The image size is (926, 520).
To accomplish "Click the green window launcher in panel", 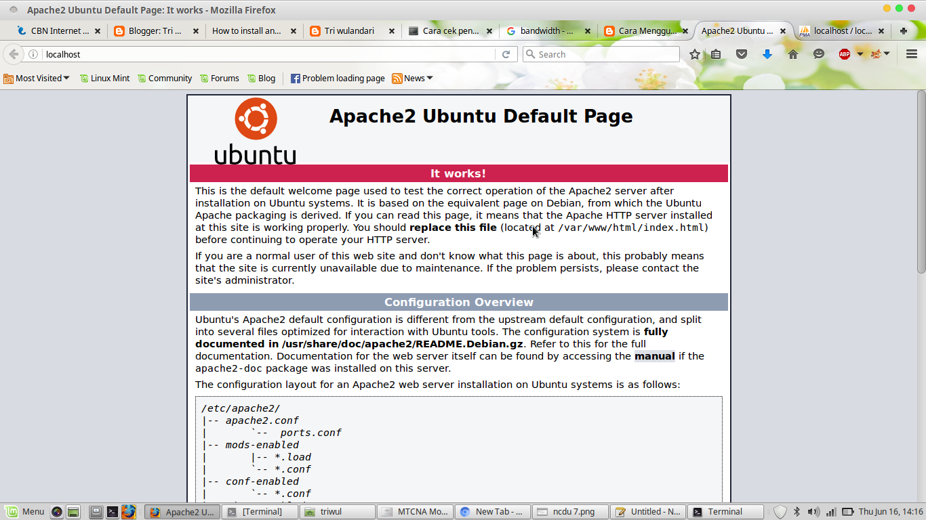I will click(x=73, y=512).
